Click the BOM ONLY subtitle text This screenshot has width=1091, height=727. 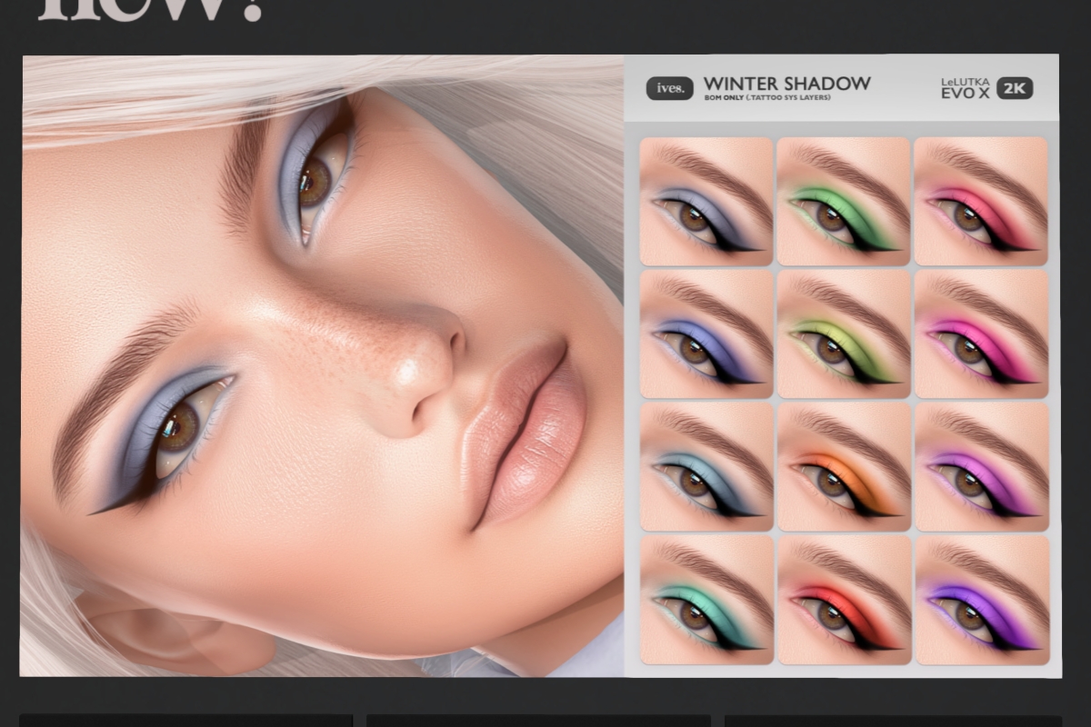click(766, 98)
